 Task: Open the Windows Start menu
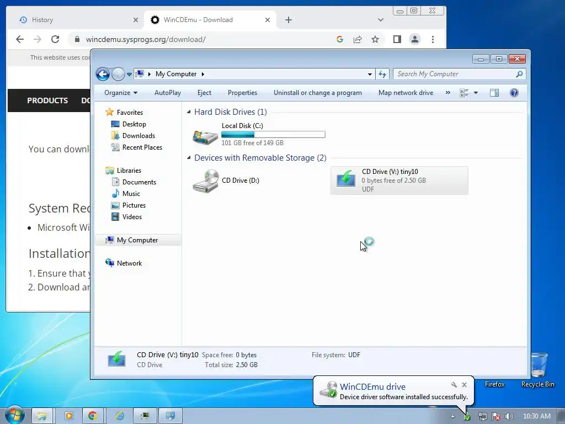(x=14, y=415)
